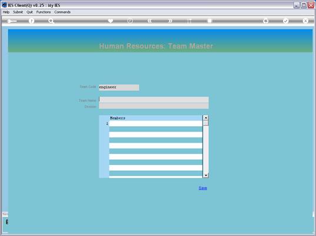Click the Save link

(x=203, y=188)
